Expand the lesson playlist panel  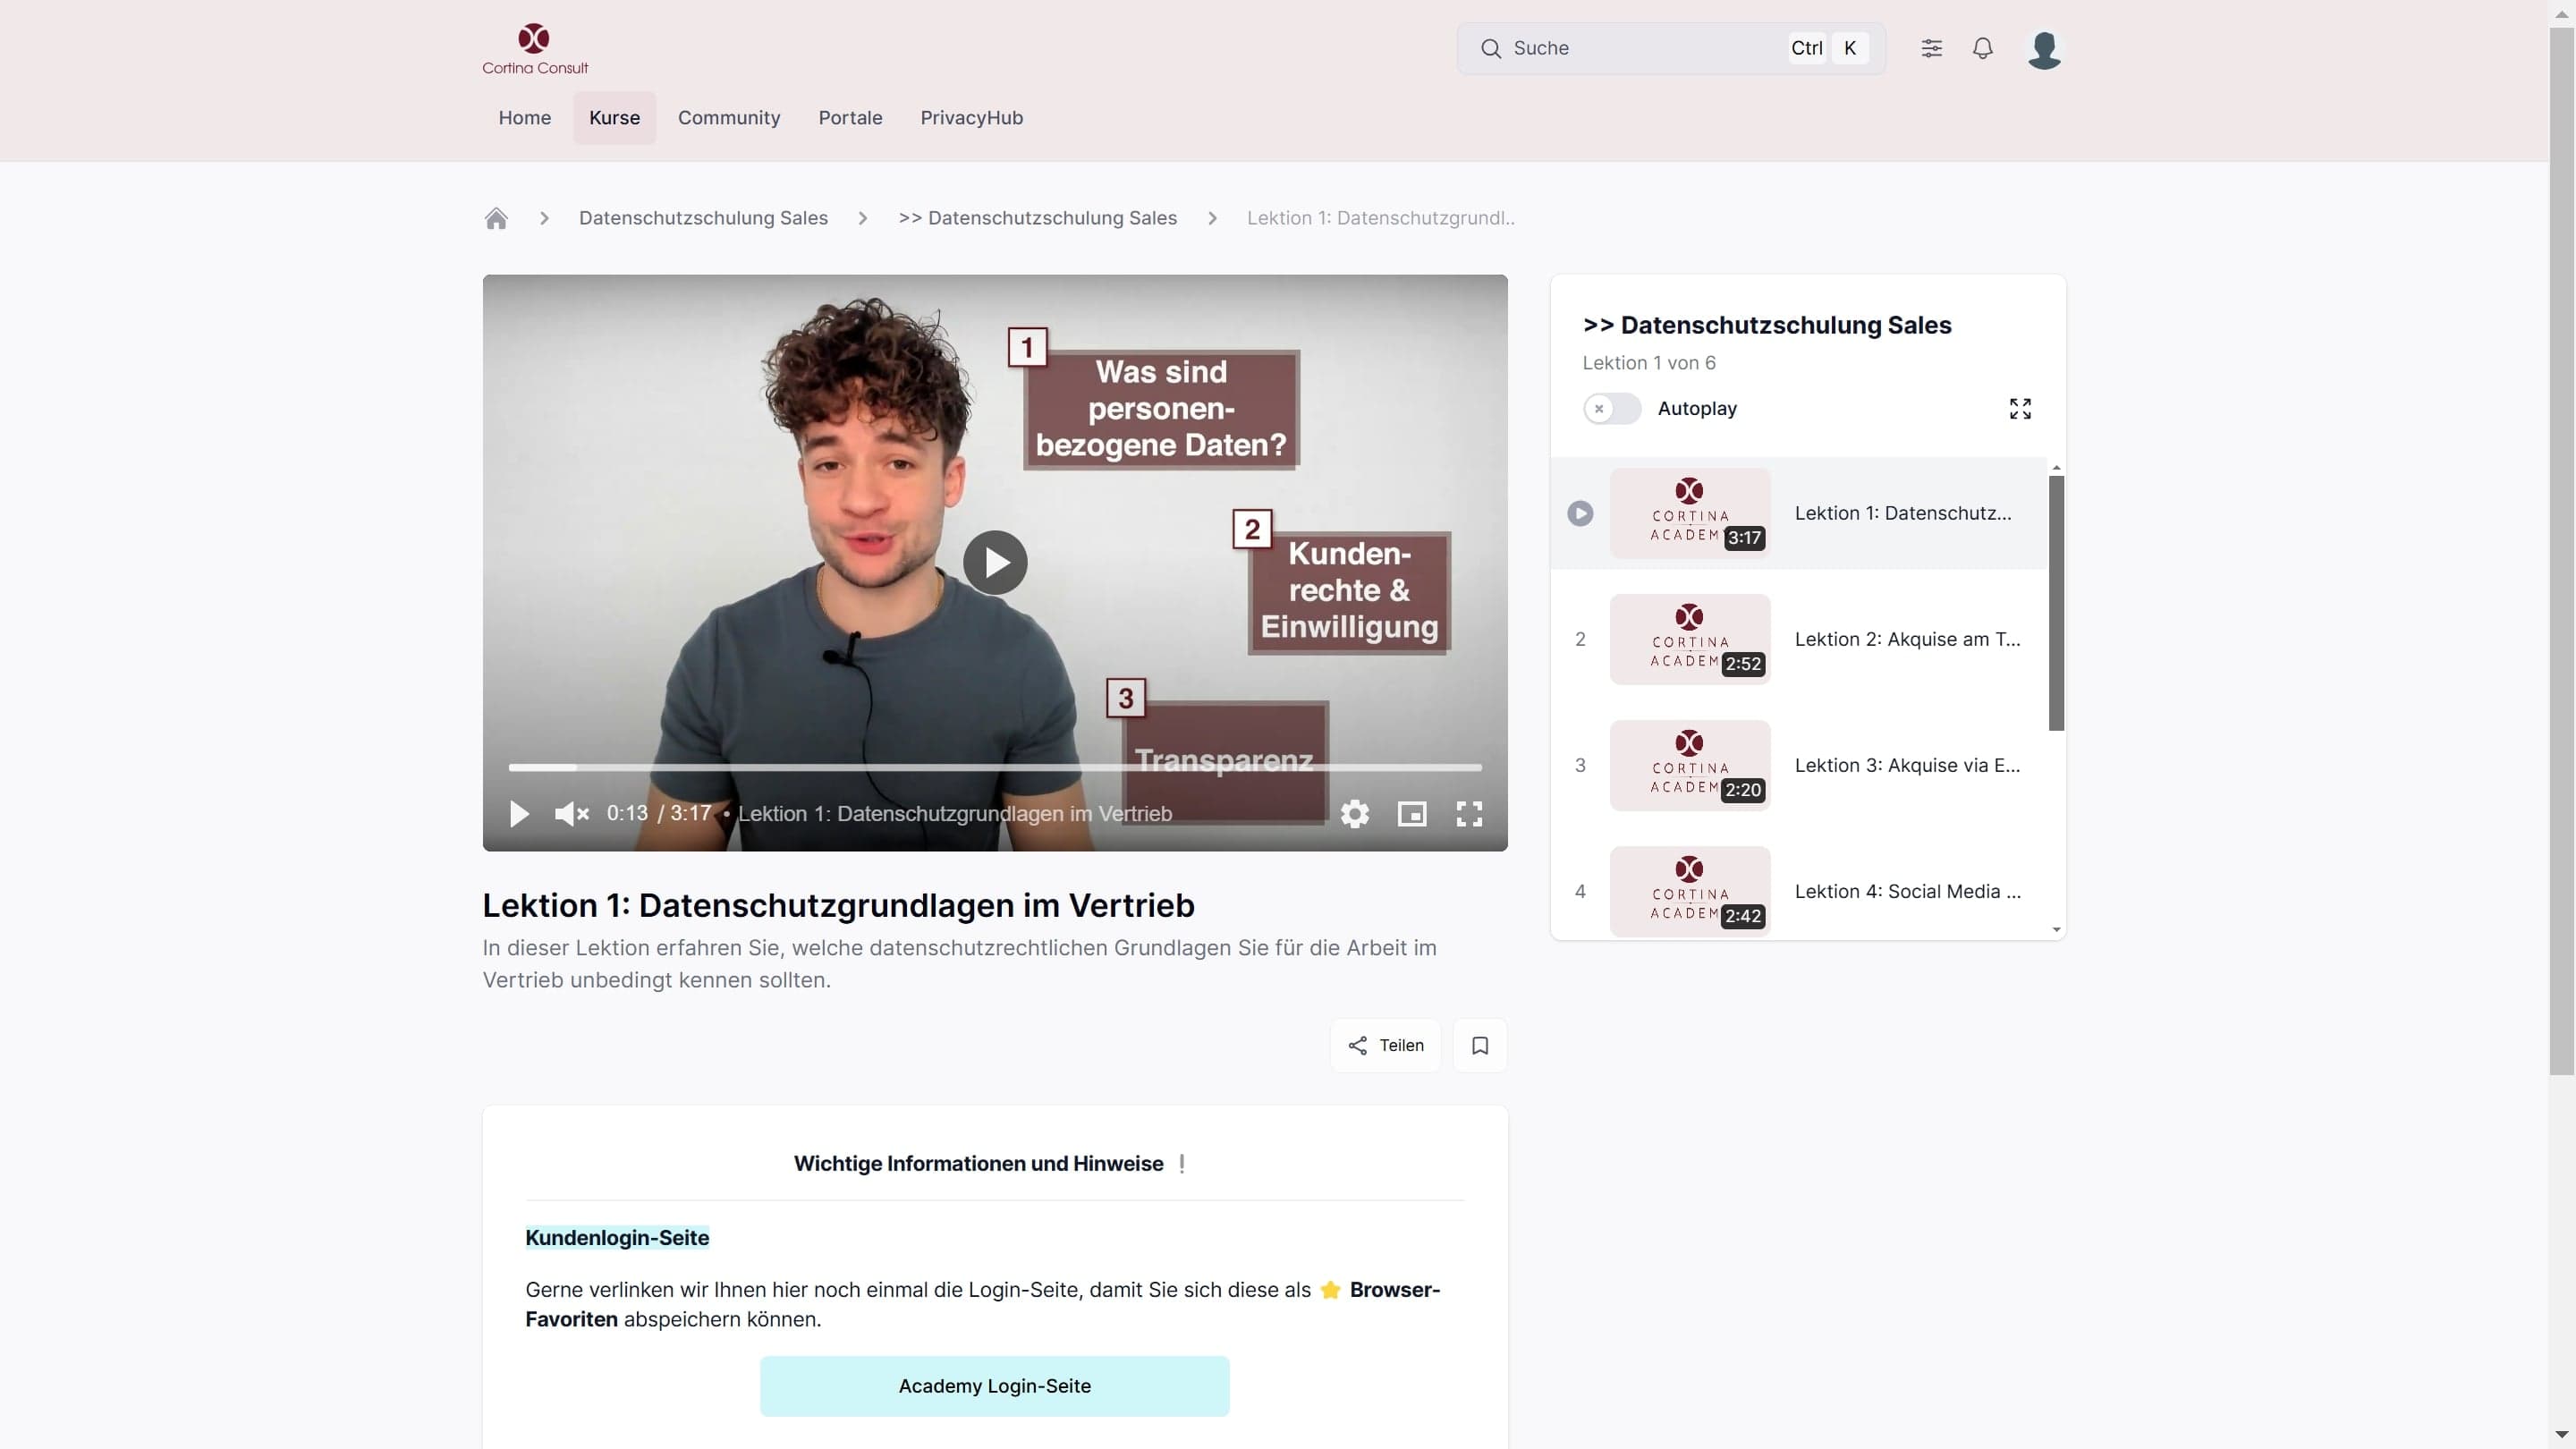click(x=2019, y=408)
